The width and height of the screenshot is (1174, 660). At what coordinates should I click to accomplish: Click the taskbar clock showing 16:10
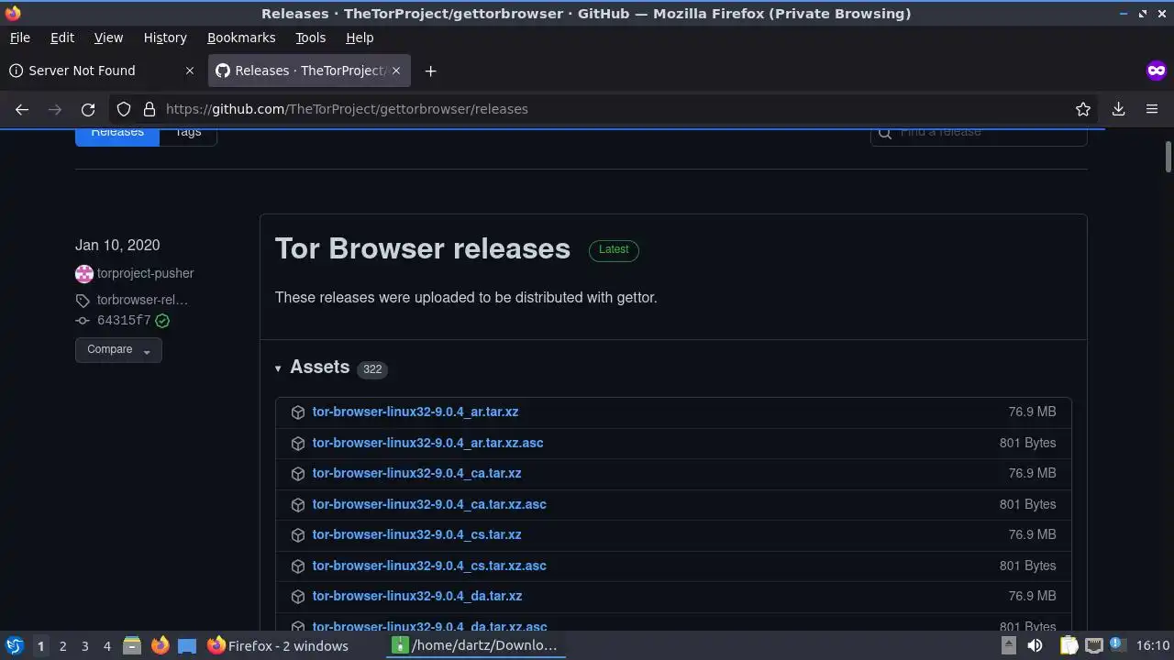coord(1153,645)
